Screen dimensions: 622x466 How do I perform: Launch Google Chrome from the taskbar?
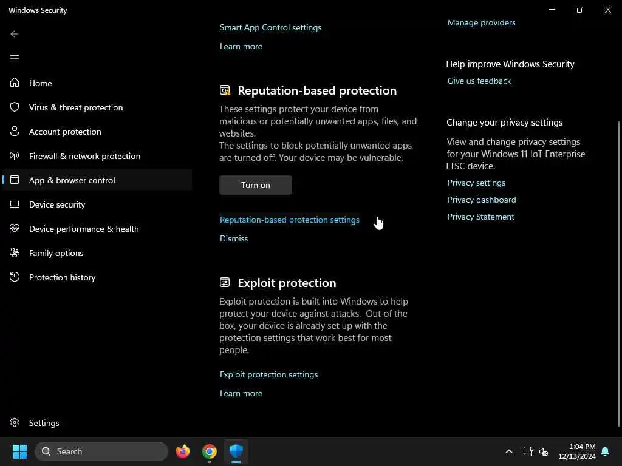tap(210, 451)
